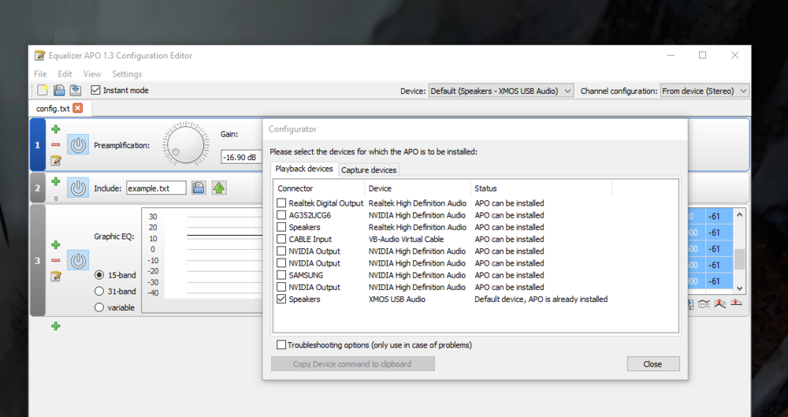
Task: Open the Settings menu
Action: (127, 74)
